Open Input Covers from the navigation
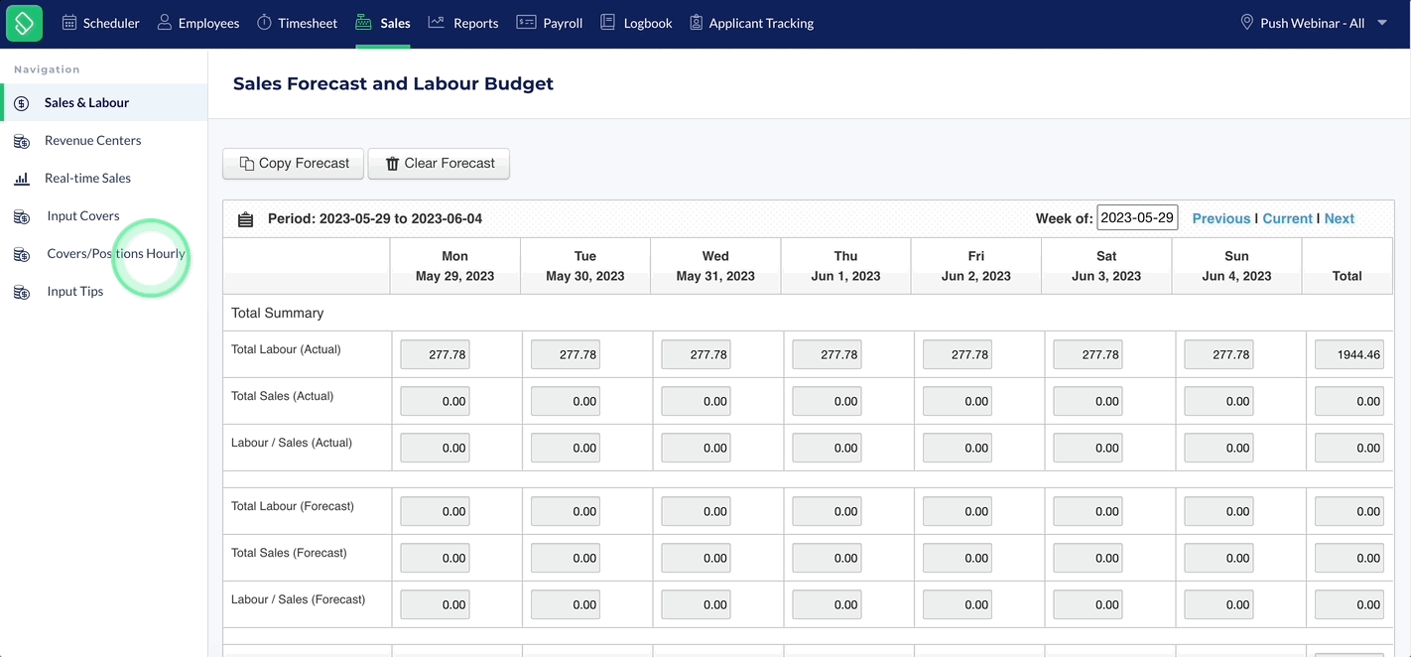The height and width of the screenshot is (657, 1411). tap(83, 216)
